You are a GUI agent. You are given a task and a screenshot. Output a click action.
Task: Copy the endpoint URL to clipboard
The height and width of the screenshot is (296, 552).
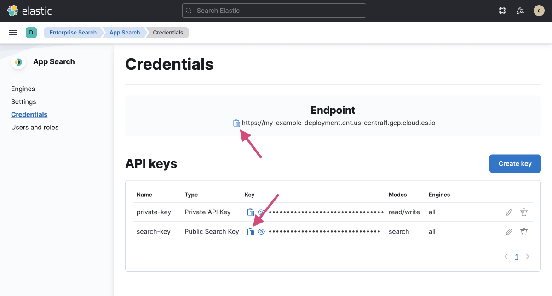(x=236, y=123)
